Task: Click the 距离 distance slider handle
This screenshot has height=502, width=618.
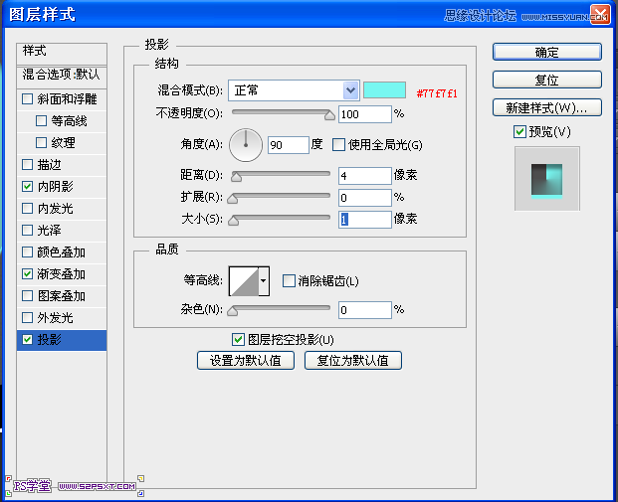Action: point(237,177)
